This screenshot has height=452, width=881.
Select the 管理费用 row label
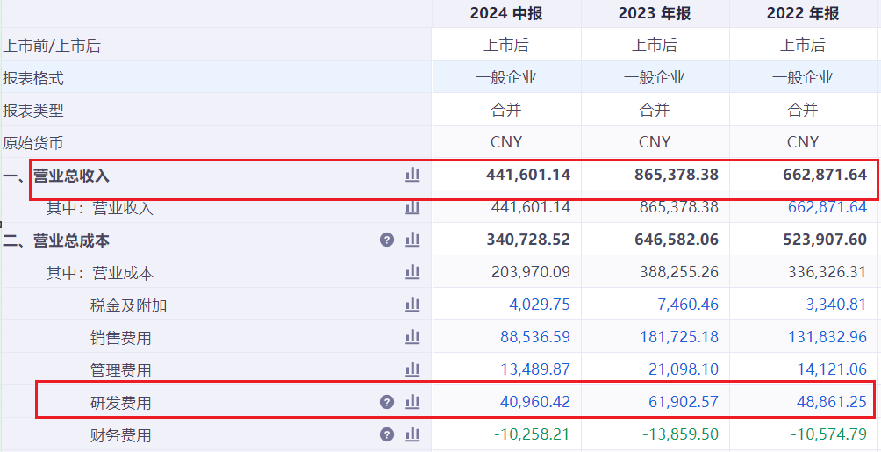(121, 370)
